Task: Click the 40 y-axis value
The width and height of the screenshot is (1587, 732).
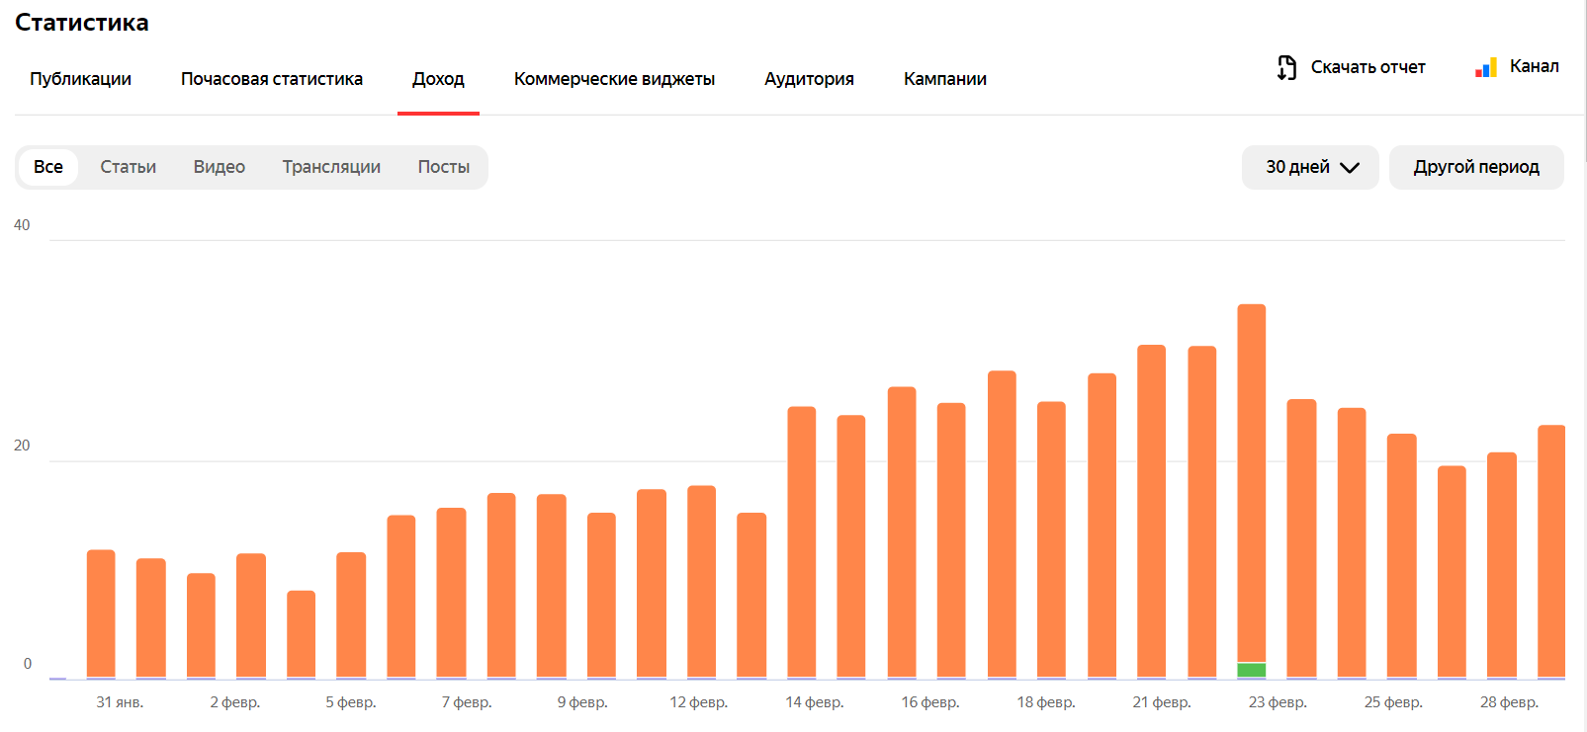Action: (x=22, y=225)
